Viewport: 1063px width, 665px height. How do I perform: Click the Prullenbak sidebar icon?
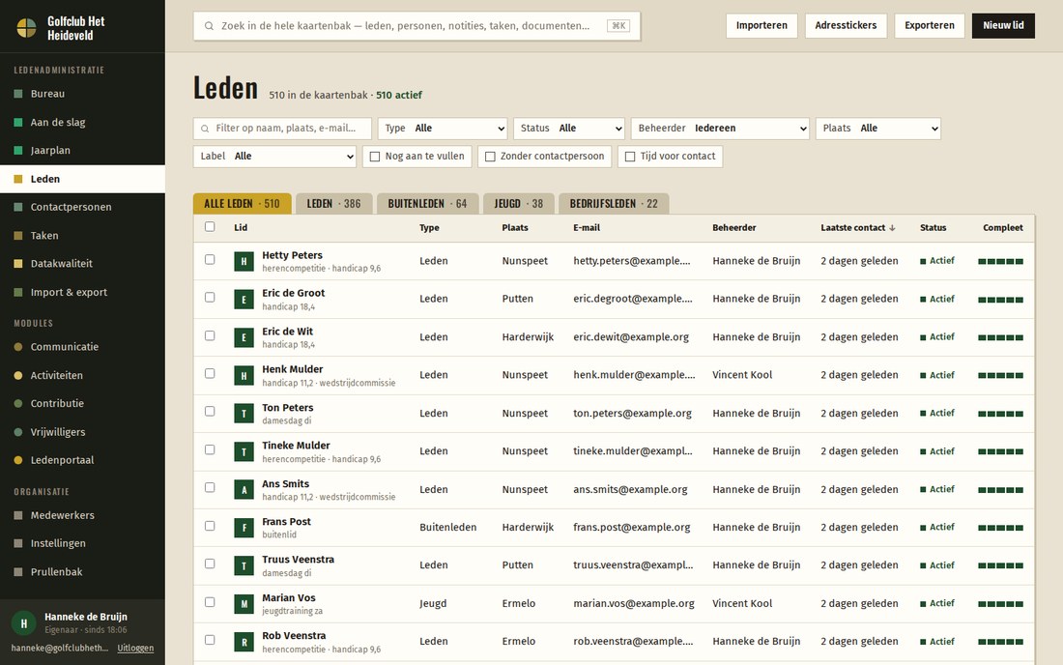(x=18, y=572)
